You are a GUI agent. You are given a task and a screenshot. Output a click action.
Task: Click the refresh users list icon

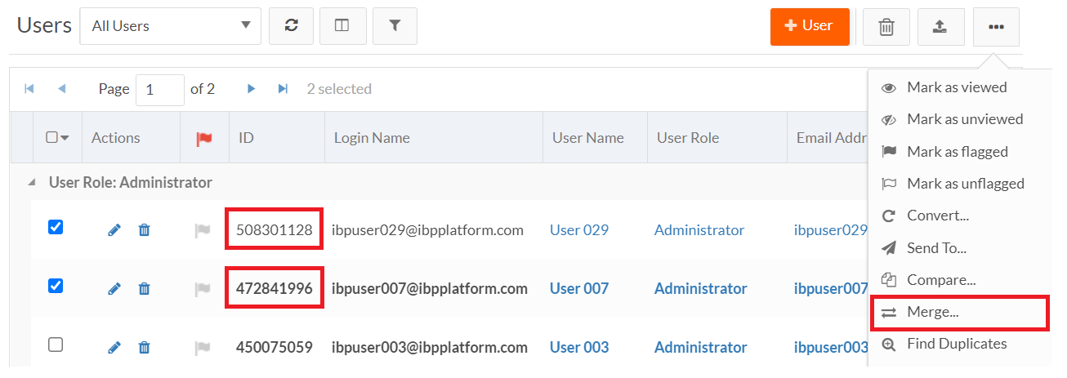coord(291,26)
